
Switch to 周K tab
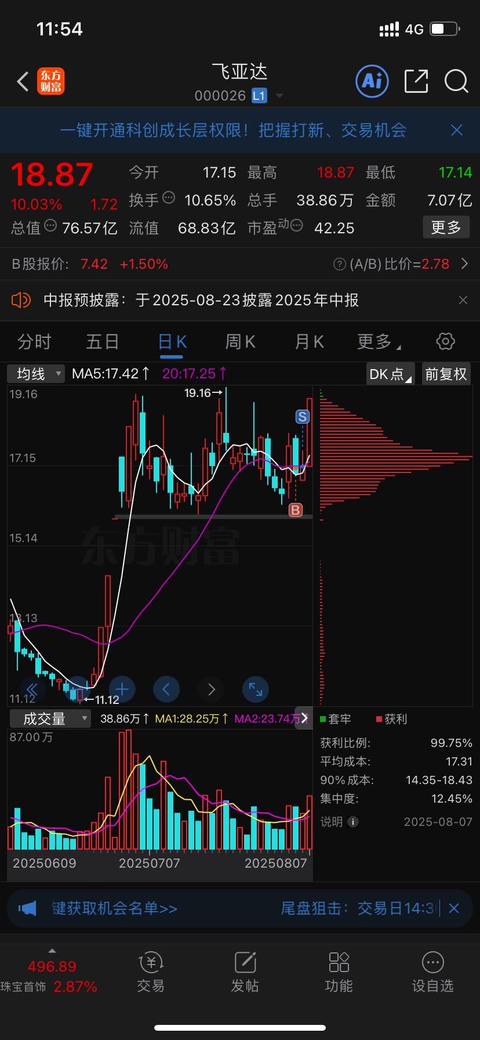(x=240, y=342)
